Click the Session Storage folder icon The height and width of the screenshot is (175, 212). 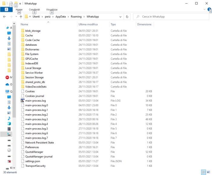[23, 77]
